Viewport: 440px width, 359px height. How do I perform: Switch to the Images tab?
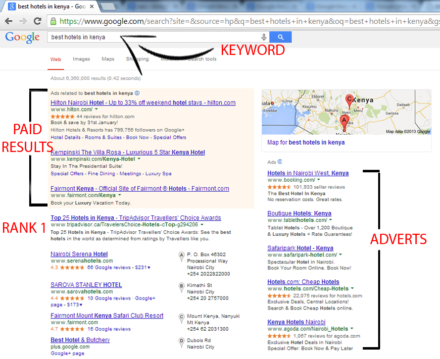tap(81, 59)
